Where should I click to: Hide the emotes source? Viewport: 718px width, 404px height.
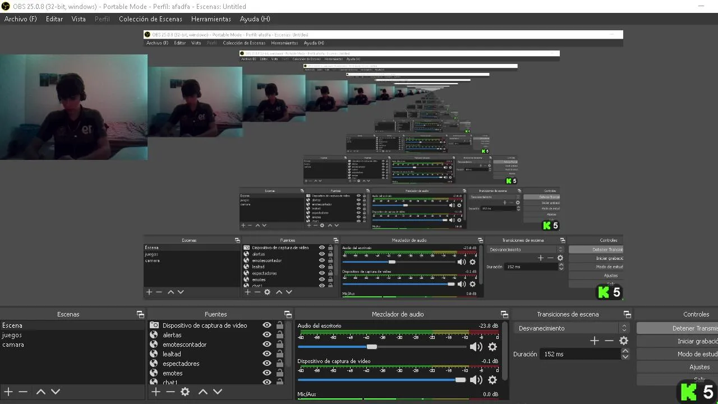point(267,373)
